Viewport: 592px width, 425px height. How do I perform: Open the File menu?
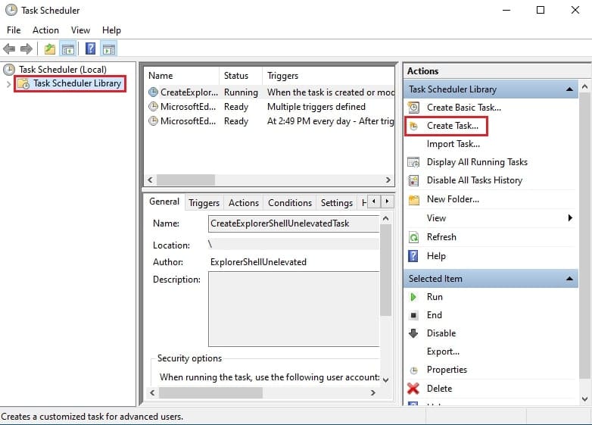[x=14, y=30]
